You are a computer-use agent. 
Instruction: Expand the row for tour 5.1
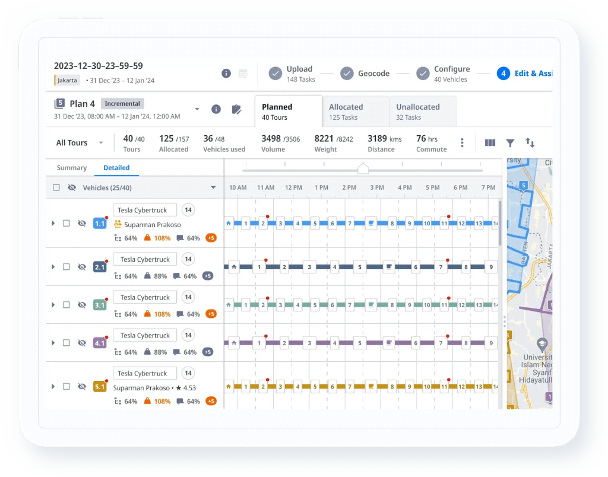(52, 386)
